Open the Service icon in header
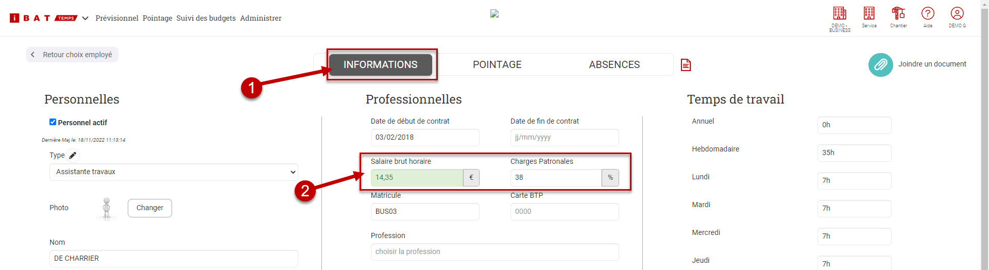 [869, 14]
